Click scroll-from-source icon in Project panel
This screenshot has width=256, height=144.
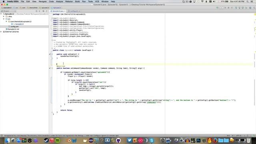click(36, 11)
